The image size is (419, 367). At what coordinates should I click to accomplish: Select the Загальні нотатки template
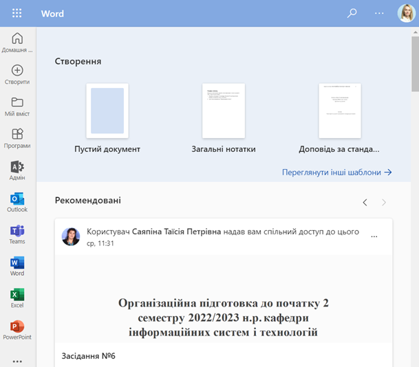(224, 111)
